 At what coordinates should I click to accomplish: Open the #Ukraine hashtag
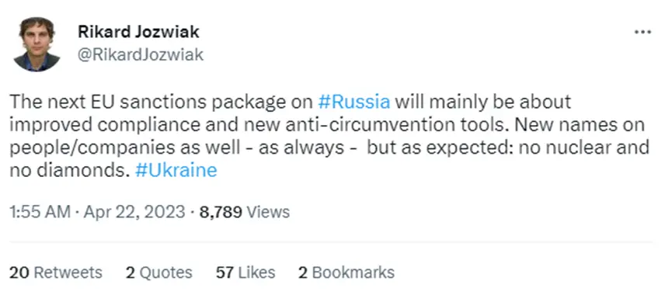coord(176,171)
